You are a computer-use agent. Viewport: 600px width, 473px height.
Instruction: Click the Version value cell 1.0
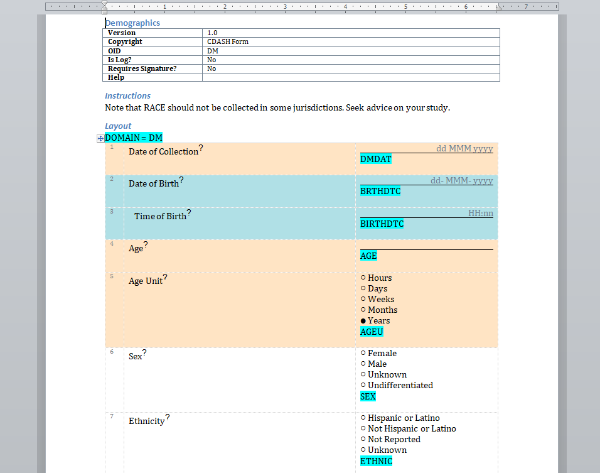pyautogui.click(x=351, y=33)
